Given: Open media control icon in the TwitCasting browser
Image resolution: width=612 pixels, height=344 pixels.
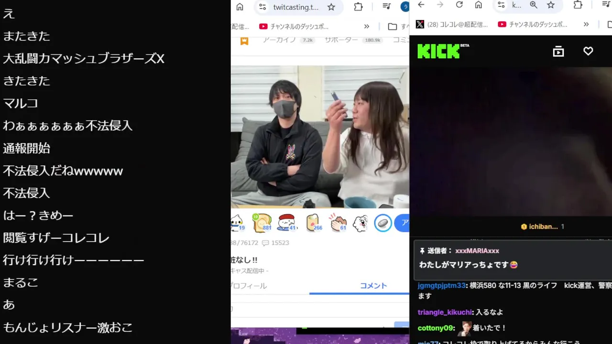Looking at the screenshot, I should (x=387, y=6).
